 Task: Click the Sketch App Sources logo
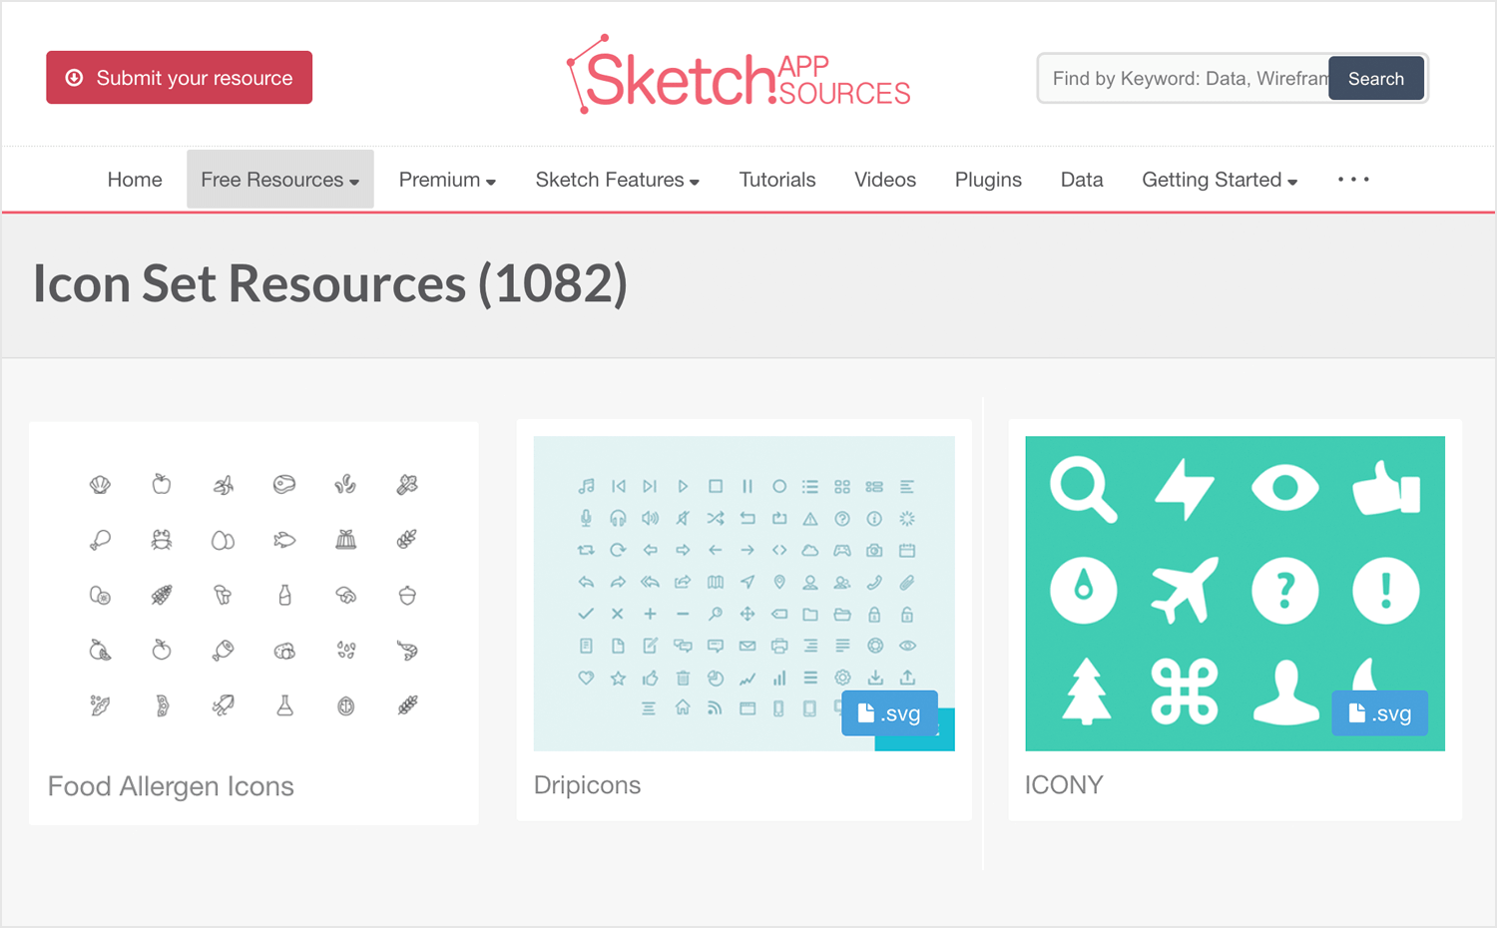point(739,75)
